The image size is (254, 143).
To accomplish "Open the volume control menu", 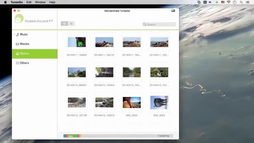I will pos(210,2).
